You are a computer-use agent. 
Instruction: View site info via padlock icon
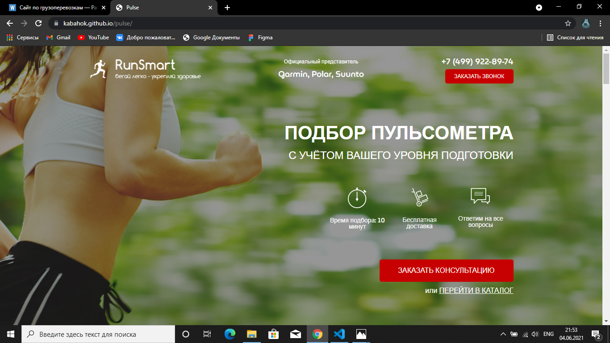pos(56,23)
